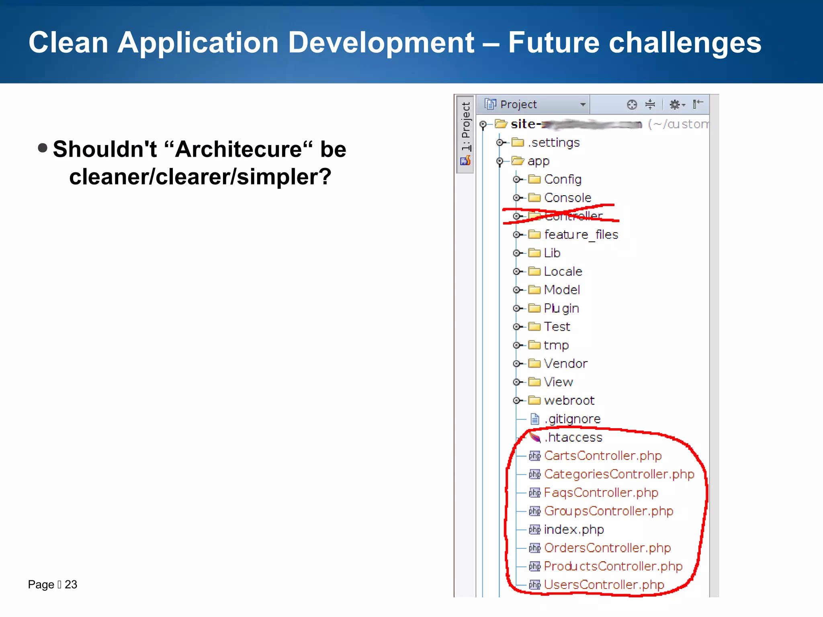Click the .htaccess feather file icon
This screenshot has height=617, width=823.
tap(535, 437)
